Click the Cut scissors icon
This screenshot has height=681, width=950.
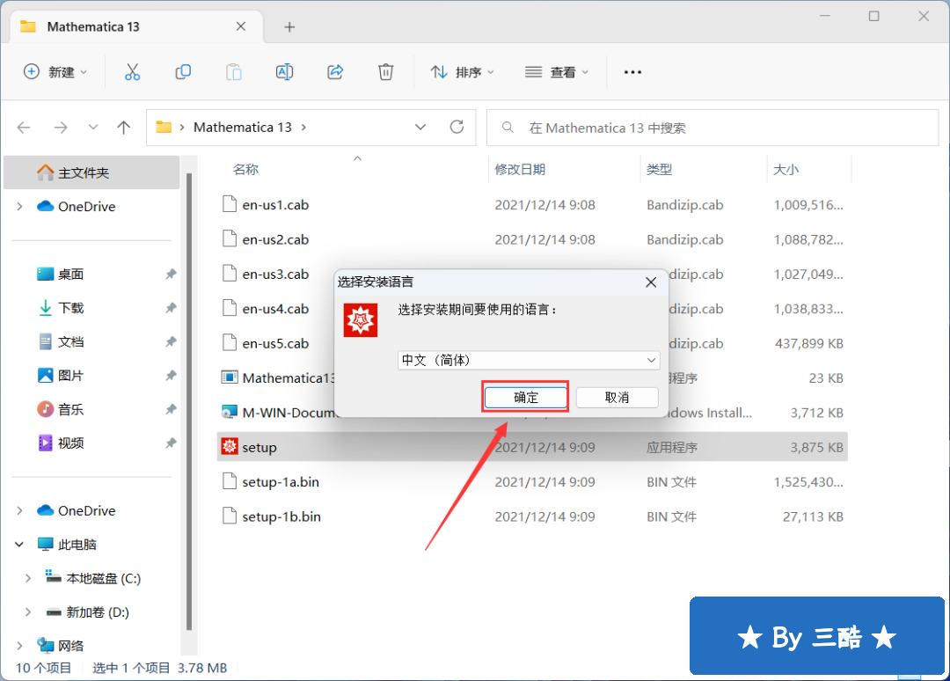coord(132,72)
